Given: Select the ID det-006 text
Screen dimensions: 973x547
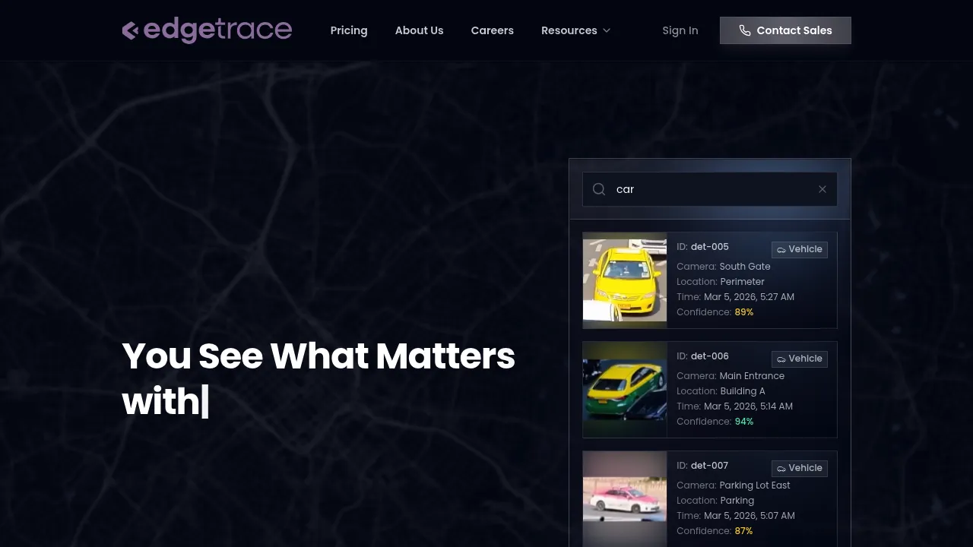Looking at the screenshot, I should point(702,356).
